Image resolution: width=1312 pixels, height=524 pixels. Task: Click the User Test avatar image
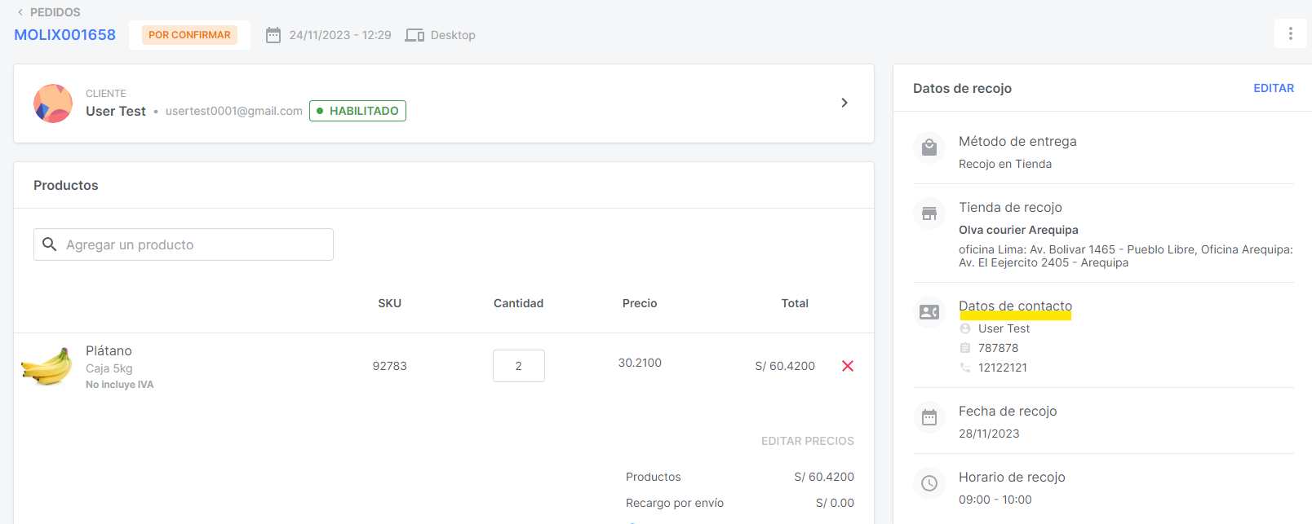(x=53, y=103)
